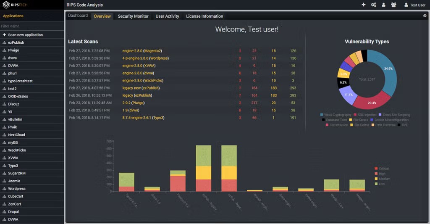Viewport: 430px width, 224px height.
Task: Open scan legacy-new (ezPublish)
Action: (x=141, y=88)
